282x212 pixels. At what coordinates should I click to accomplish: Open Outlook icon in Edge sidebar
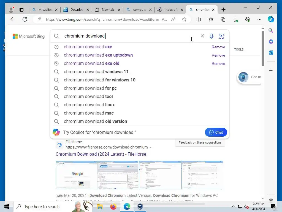pos(271,53)
